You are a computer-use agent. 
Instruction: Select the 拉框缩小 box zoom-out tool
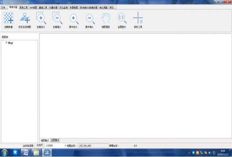tap(57, 18)
